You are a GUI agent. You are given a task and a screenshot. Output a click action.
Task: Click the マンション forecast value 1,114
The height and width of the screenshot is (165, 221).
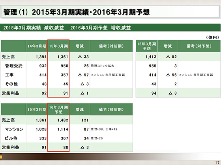coord(63,129)
